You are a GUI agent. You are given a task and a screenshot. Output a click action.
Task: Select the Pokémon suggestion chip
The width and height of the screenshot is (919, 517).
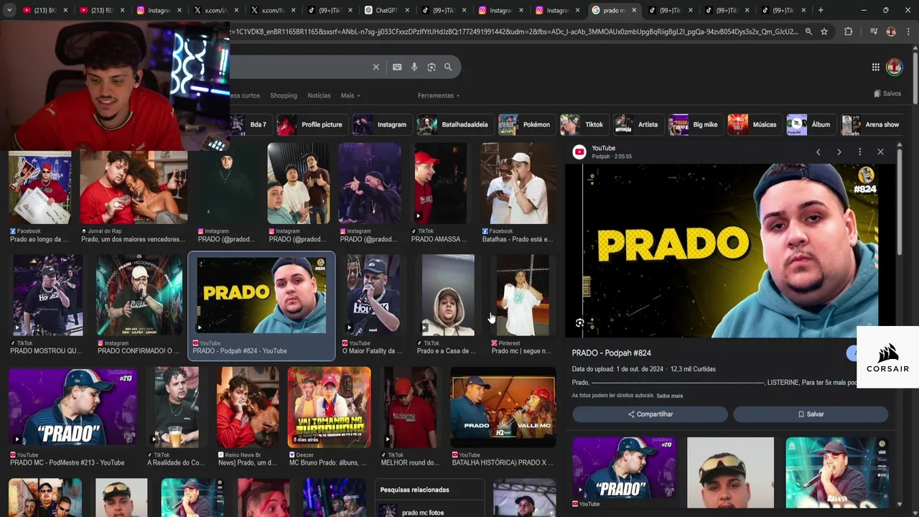pyautogui.click(x=526, y=124)
